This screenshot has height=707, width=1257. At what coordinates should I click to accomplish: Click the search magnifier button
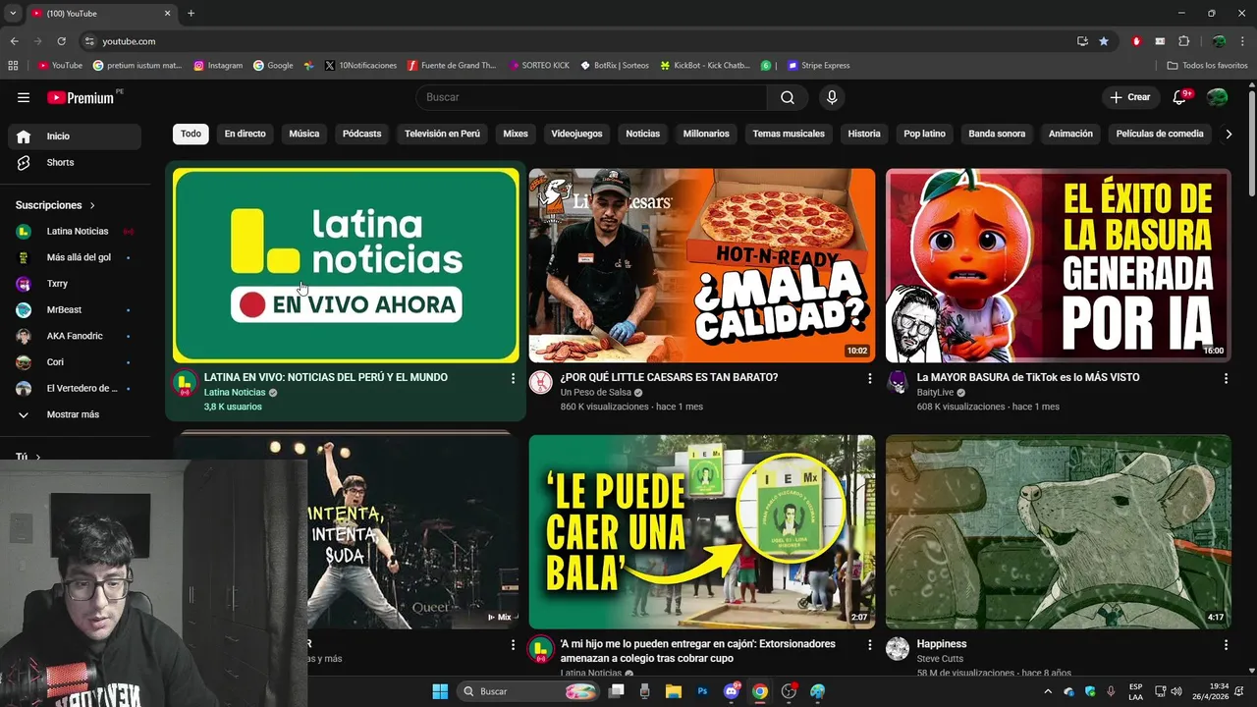[788, 97]
